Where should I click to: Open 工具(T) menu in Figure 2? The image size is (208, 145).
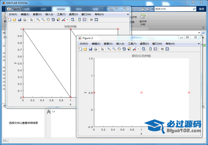point(132,44)
